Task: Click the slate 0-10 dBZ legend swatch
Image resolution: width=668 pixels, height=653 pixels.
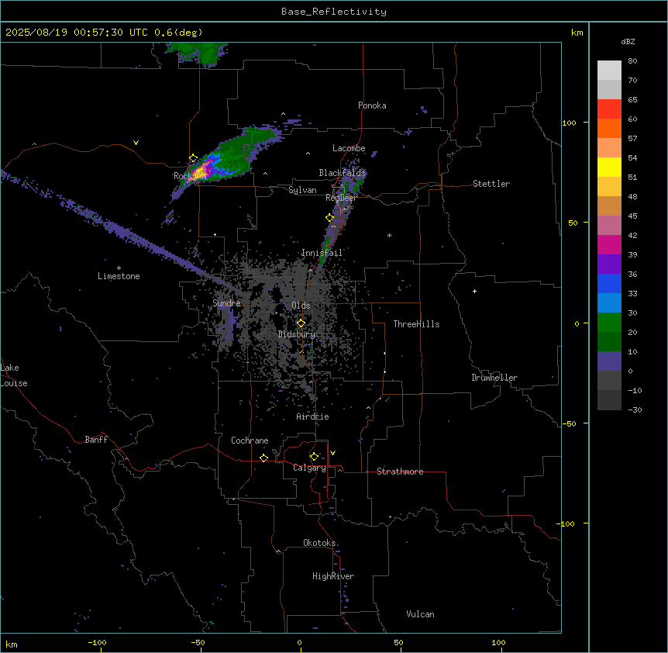Action: tap(609, 361)
